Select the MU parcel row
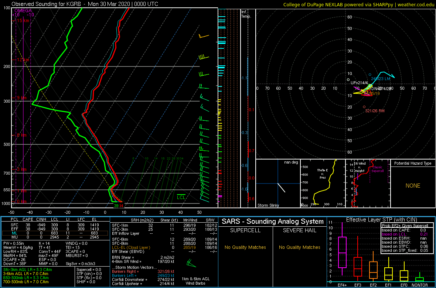Viewport: 436px width, 288px height. 55,237
